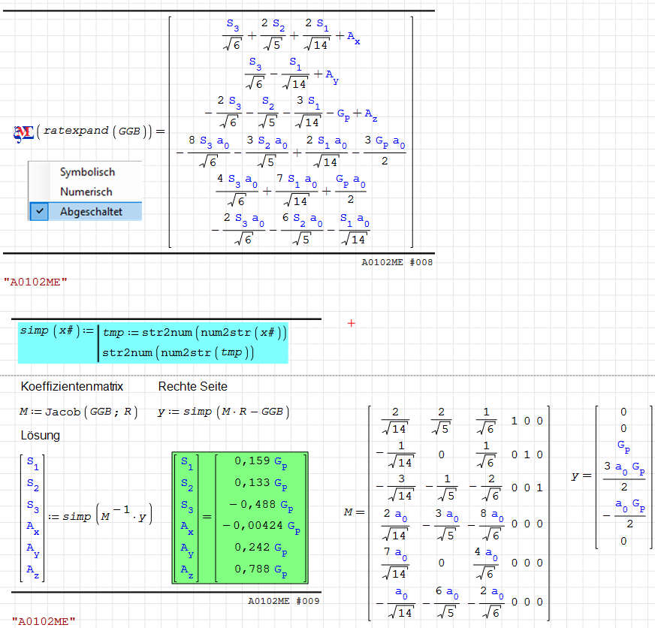The height and width of the screenshot is (628, 655).
Task: Select the Abgeschaltet menu entry
Action: (91, 212)
